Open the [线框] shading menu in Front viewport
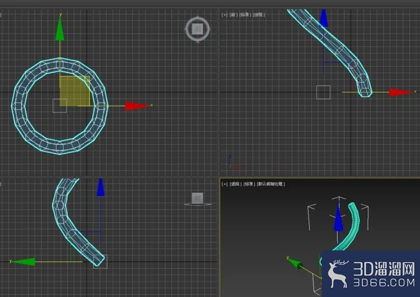Image resolution: width=420 pixels, height=297 pixels. pos(259,15)
